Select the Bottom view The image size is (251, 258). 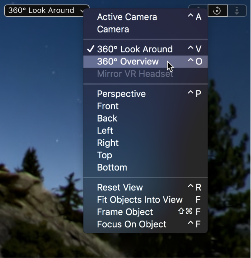click(112, 168)
